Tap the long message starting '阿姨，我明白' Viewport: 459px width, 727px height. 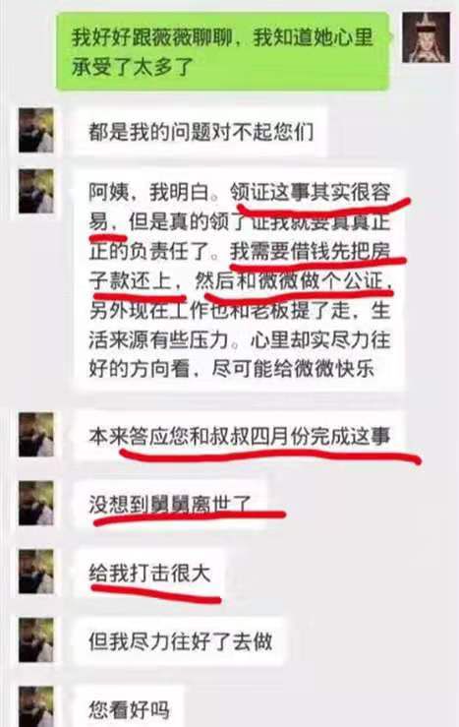pyautogui.click(x=240, y=280)
